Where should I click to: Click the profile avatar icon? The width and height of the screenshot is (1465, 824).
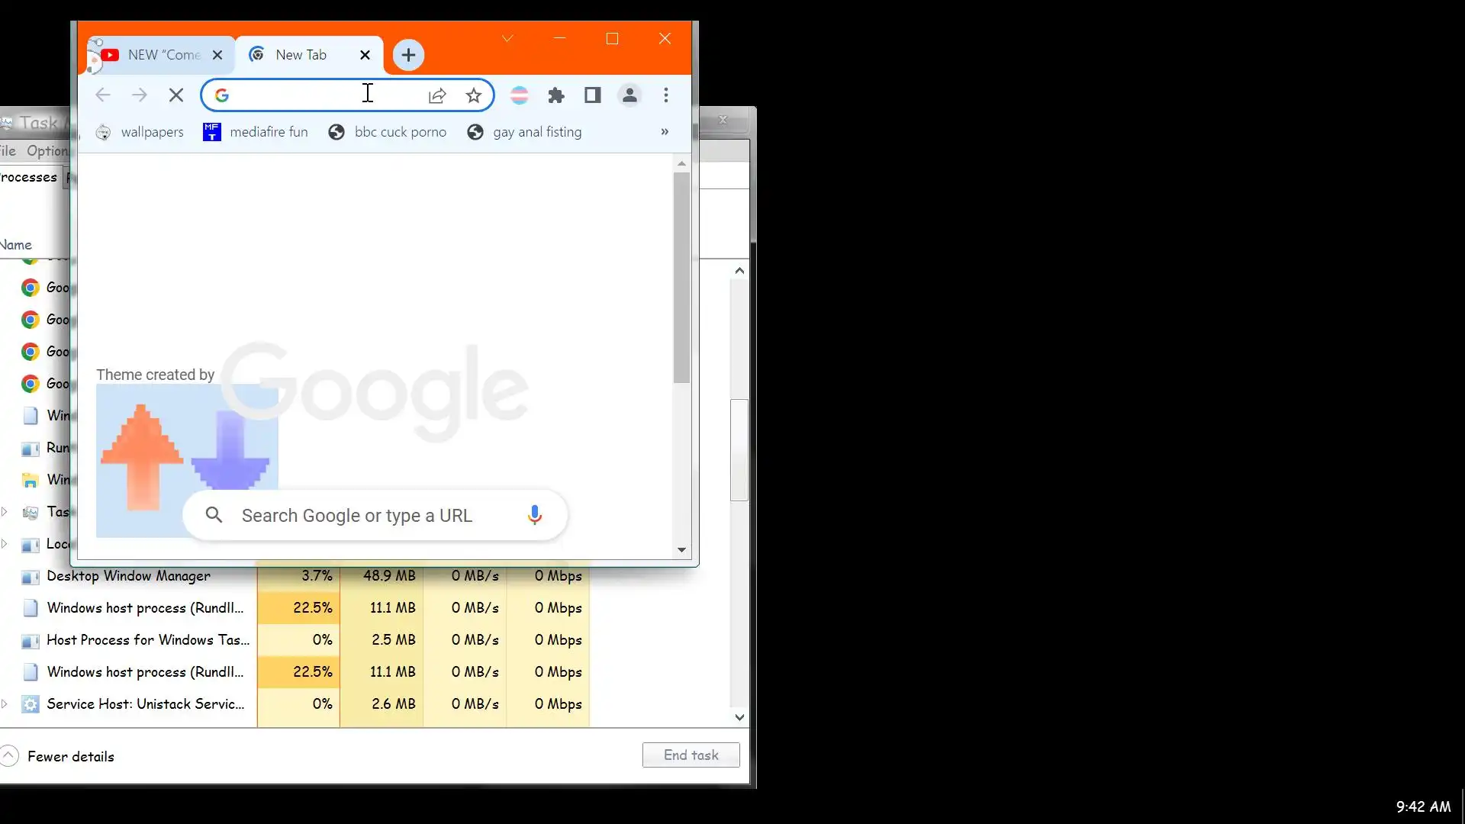pyautogui.click(x=629, y=95)
